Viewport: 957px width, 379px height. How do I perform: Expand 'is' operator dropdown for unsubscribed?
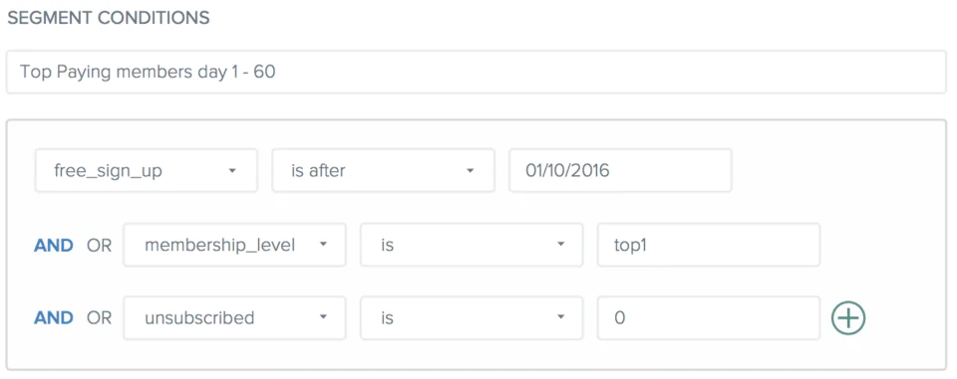pos(472,317)
